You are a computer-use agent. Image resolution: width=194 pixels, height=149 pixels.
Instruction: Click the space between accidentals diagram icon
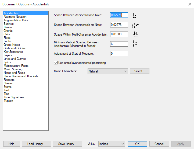[135, 25]
